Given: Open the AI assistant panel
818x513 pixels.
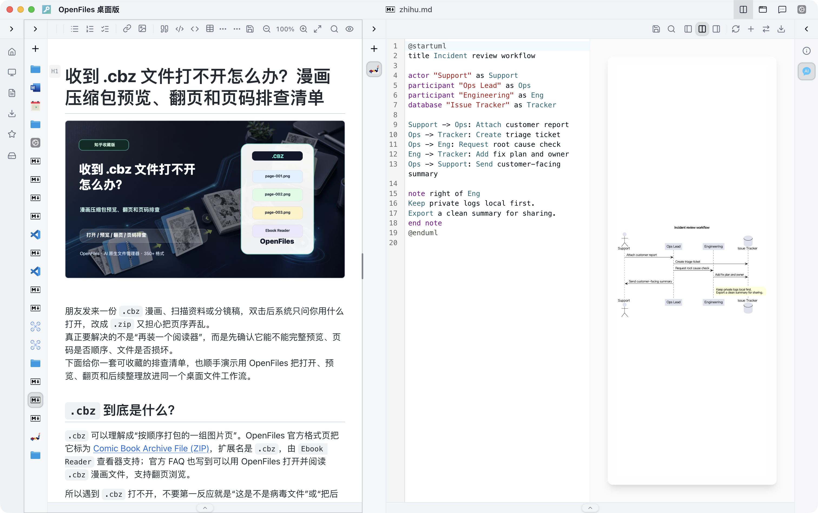Looking at the screenshot, I should click(x=806, y=71).
